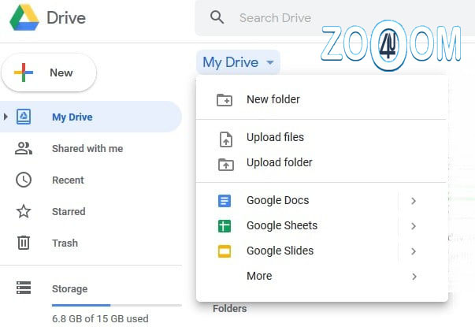Open Starred items
Image resolution: width=475 pixels, height=327 pixels.
[69, 211]
